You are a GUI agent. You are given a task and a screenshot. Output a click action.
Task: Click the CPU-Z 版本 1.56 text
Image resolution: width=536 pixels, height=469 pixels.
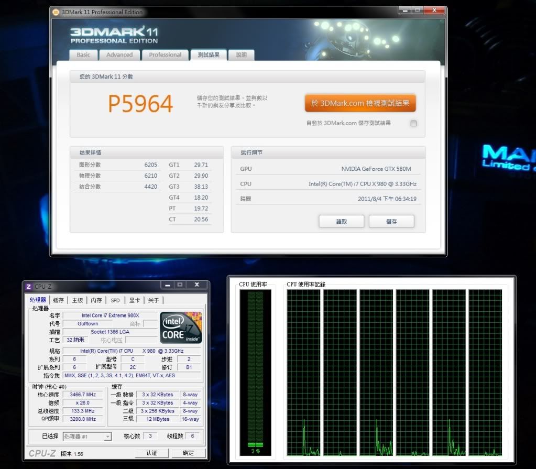pyautogui.click(x=72, y=454)
